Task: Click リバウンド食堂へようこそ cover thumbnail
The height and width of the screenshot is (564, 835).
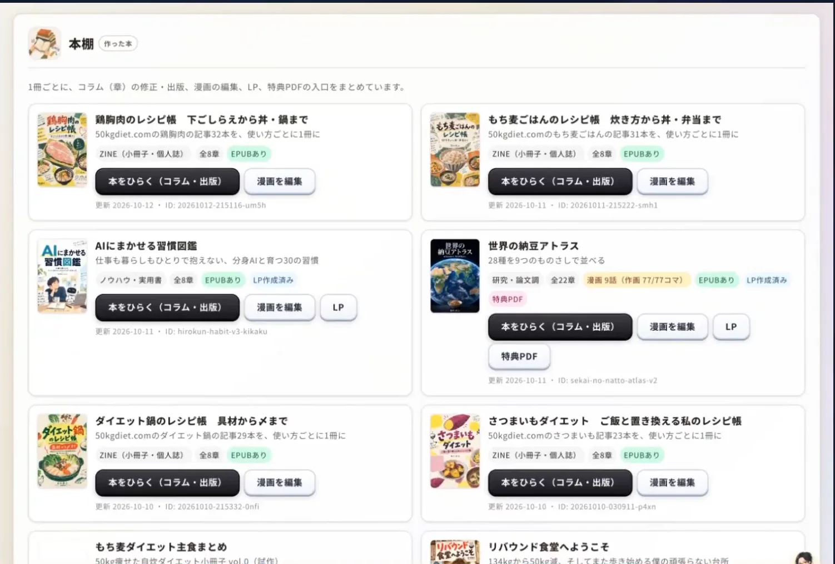Action: point(455,552)
